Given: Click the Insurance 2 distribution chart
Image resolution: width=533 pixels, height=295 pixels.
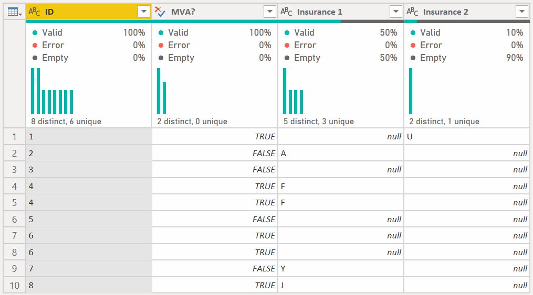Looking at the screenshot, I should coord(411,91).
